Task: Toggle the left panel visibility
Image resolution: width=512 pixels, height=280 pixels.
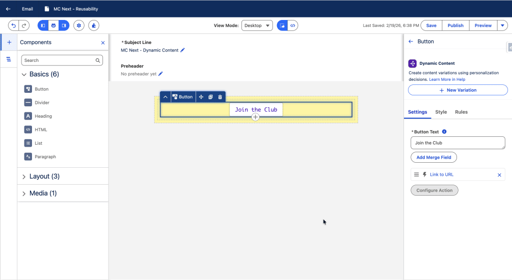Action: [x=43, y=25]
